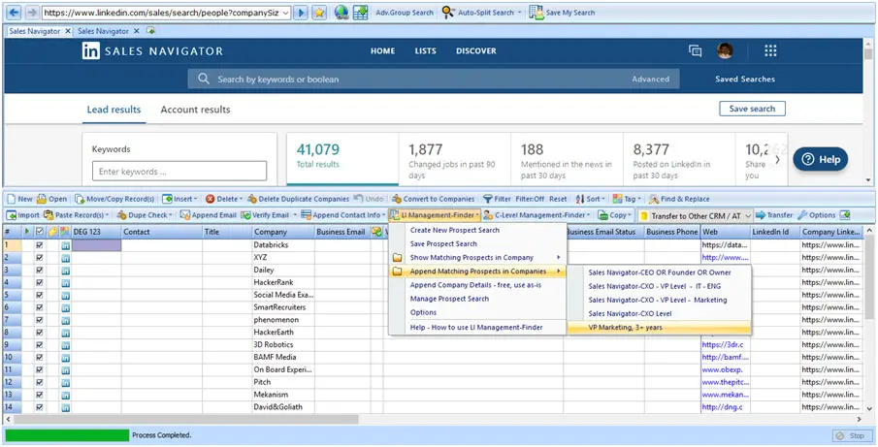878x447 pixels.
Task: Uncheck the HackerRank row checkbox
Action: 39,282
